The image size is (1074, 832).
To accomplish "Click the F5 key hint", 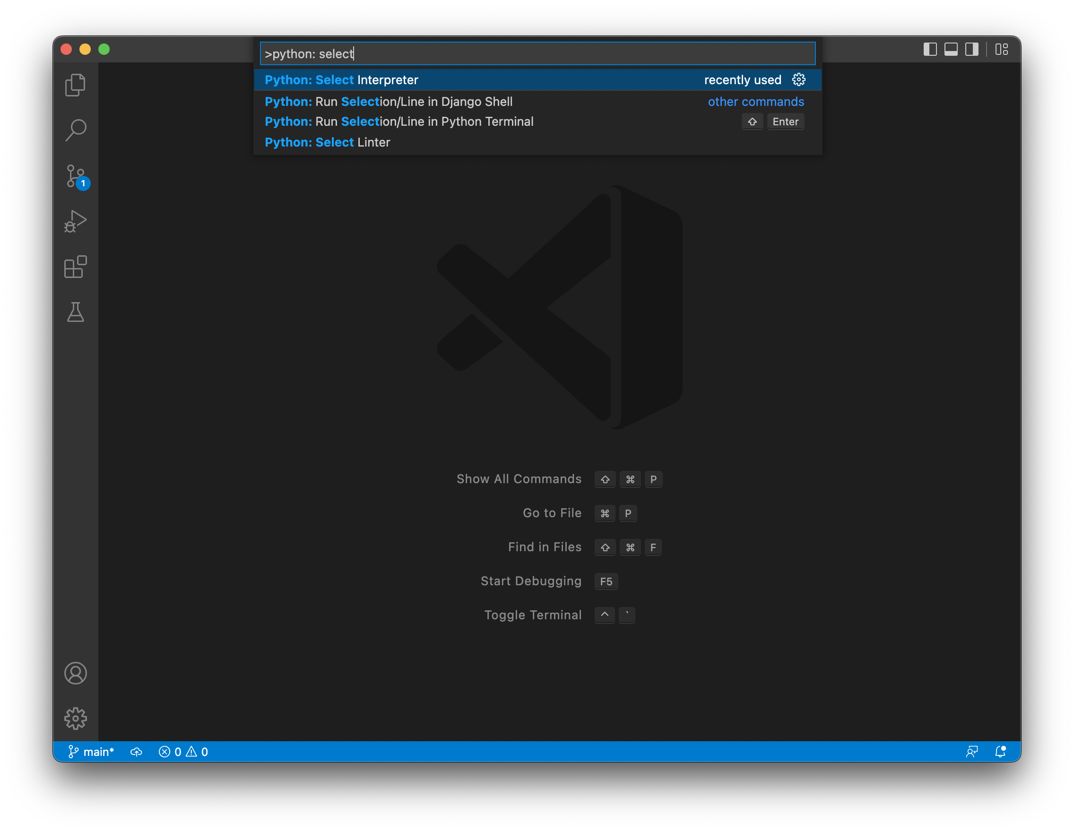I will (606, 581).
